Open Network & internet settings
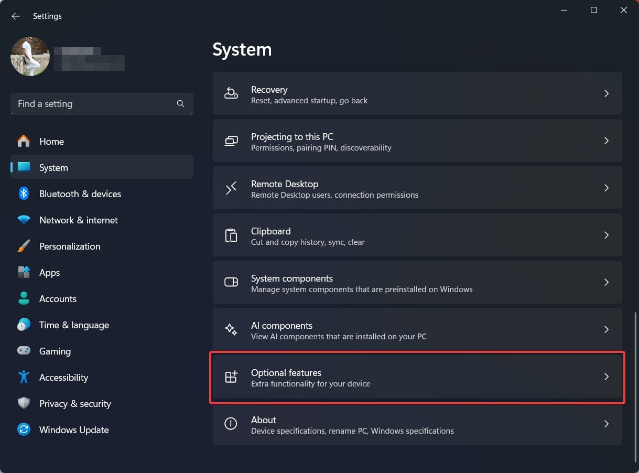This screenshot has width=639, height=473. tap(78, 220)
